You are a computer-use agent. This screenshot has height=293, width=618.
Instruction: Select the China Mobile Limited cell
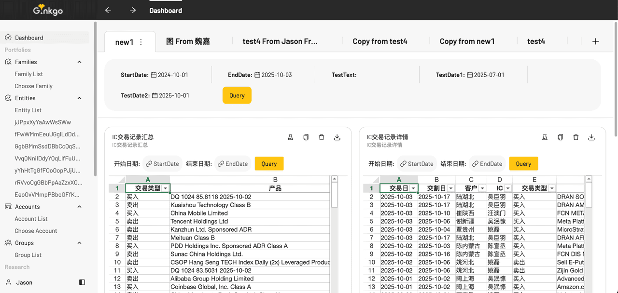point(250,213)
